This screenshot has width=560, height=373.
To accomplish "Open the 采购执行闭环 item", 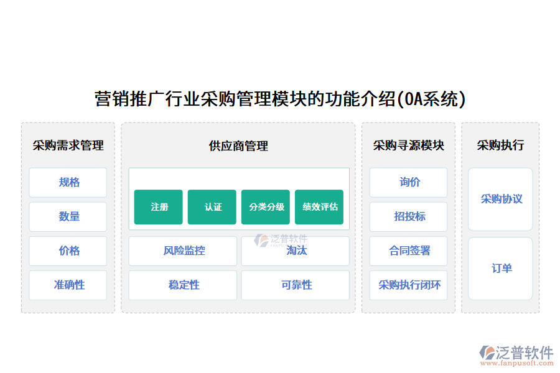I will (x=409, y=285).
